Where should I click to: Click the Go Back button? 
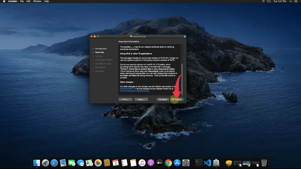pyautogui.click(x=163, y=99)
